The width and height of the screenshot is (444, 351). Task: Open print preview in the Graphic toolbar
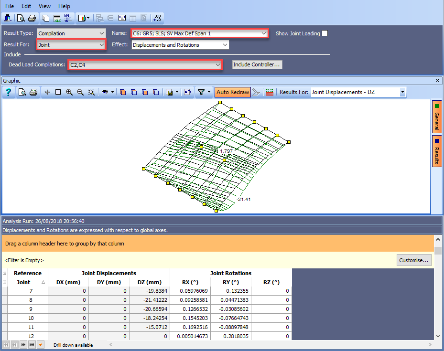22,92
